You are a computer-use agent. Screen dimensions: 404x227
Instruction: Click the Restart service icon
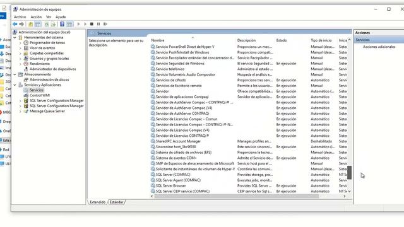pyautogui.click(x=105, y=24)
